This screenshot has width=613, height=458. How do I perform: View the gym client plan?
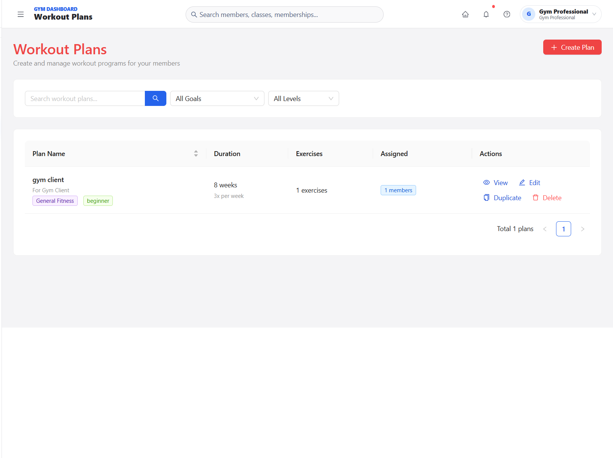coord(495,183)
